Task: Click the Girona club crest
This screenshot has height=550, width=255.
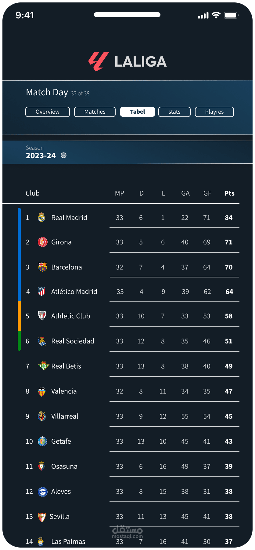Action: (x=42, y=242)
